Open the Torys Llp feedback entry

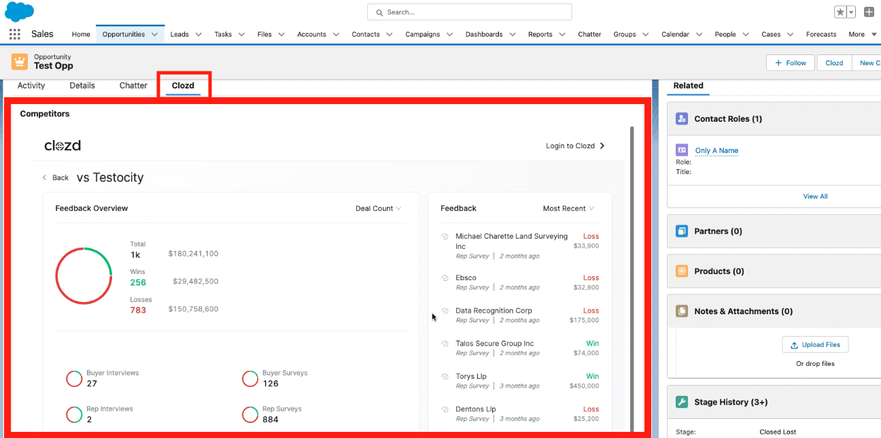[471, 376]
